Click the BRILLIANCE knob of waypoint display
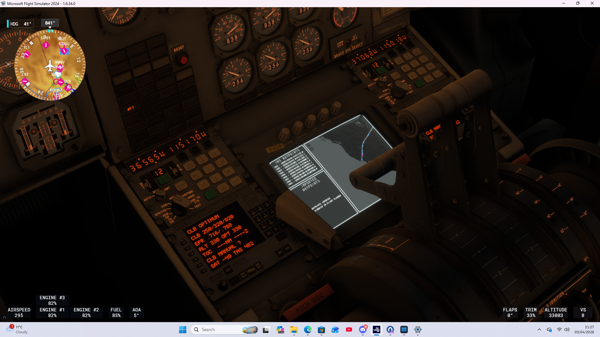600x337 pixels. (336, 108)
